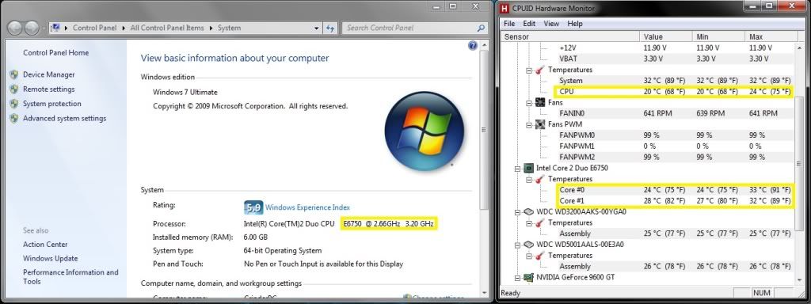Collapse the Temperatures node under Intel Core 2 Duo
Viewport: 811px width, 304px height.
coord(529,179)
